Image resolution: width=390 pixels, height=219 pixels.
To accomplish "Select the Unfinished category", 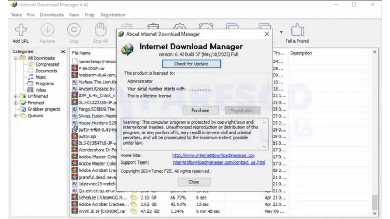I will tap(38, 96).
